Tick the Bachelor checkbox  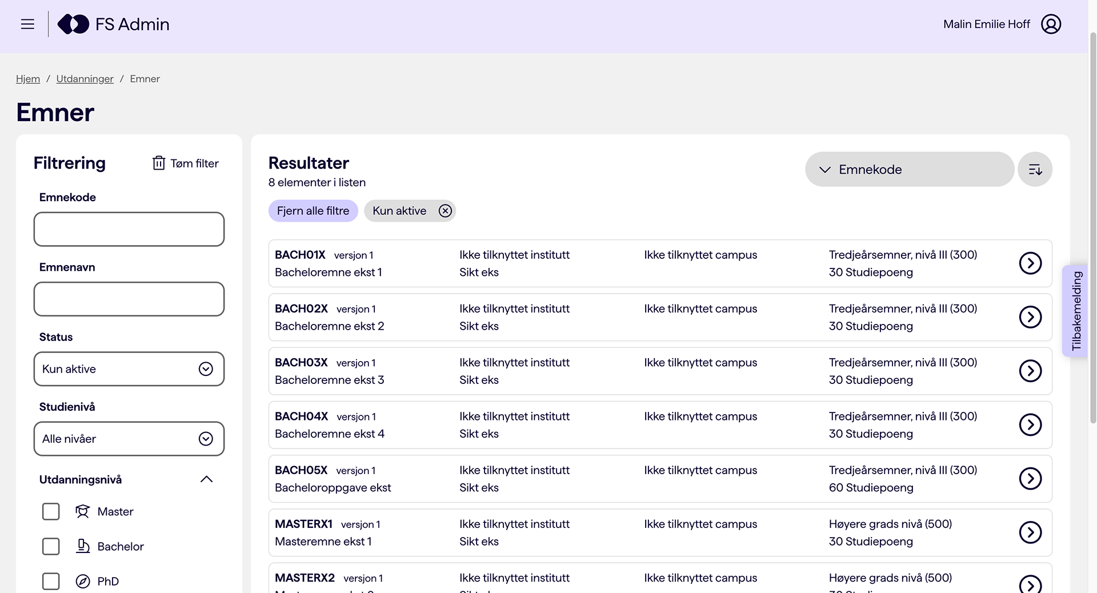pyautogui.click(x=51, y=546)
